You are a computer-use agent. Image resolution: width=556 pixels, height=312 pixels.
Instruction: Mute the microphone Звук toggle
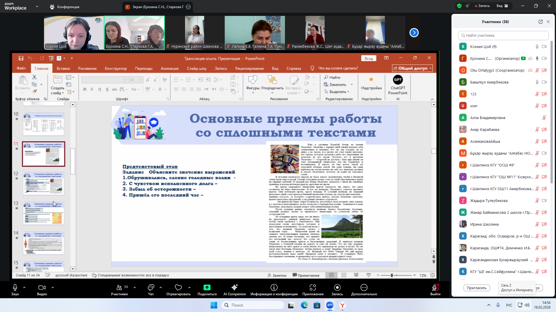15,287
